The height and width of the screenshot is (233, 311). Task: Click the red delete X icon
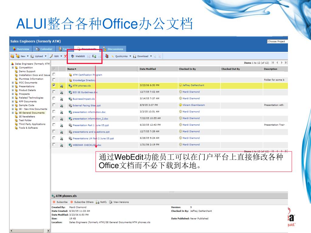65,56
